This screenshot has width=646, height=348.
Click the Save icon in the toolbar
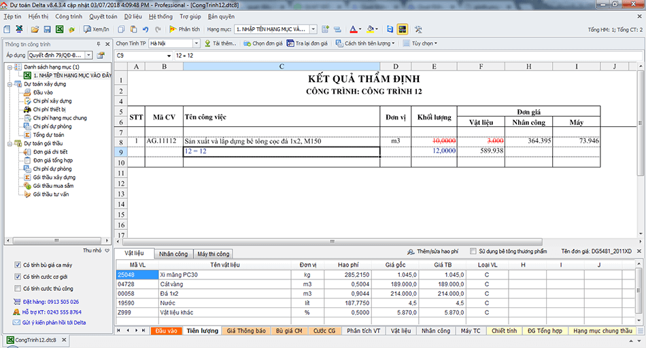(48, 30)
